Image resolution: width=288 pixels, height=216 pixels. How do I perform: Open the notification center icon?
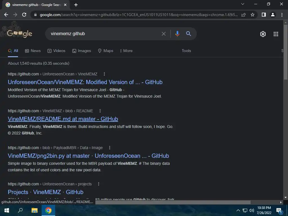click(279, 211)
